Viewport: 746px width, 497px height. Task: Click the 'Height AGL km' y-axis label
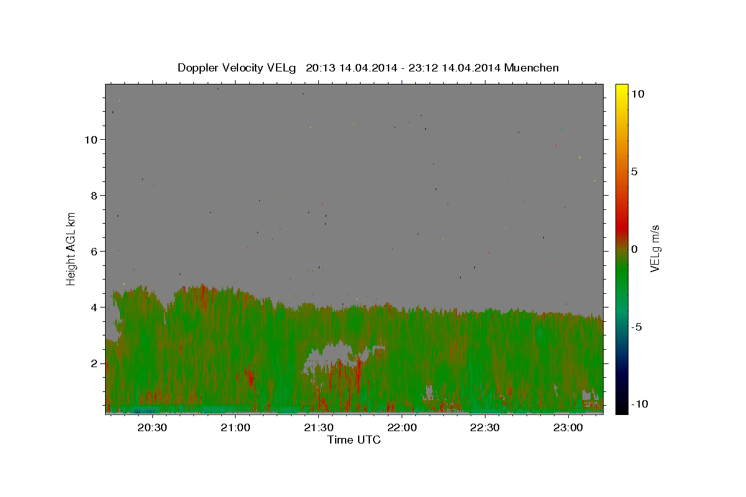[71, 248]
